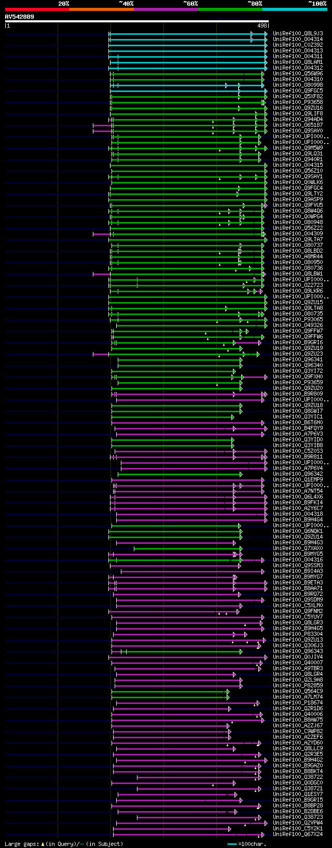This screenshot has width=332, height=848.
Task: Select subject label UniRef100_Q8GWI7
Action: [x=298, y=411]
